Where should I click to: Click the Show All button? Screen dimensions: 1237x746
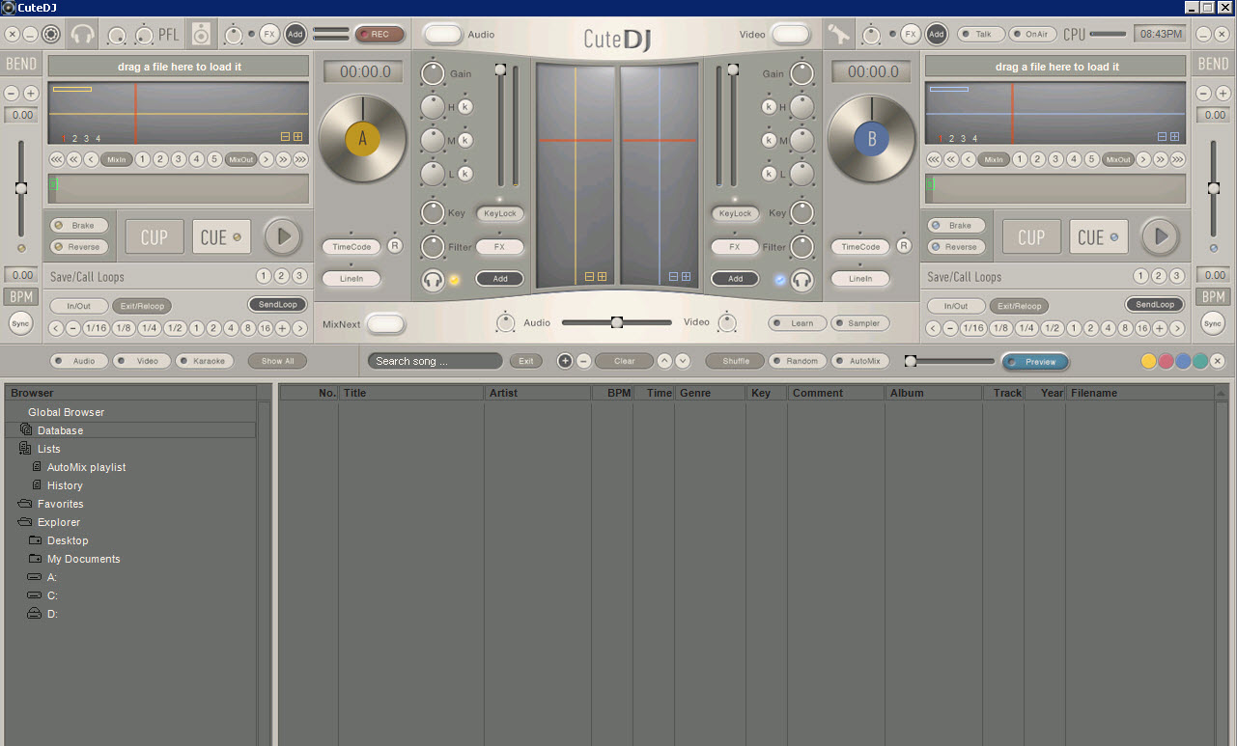pyautogui.click(x=277, y=361)
